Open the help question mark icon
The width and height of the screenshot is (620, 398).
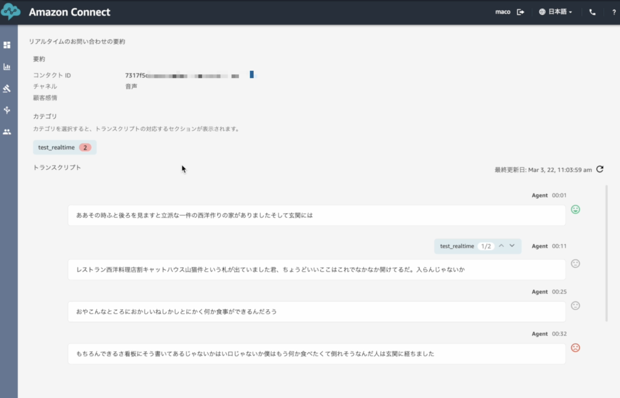[614, 12]
